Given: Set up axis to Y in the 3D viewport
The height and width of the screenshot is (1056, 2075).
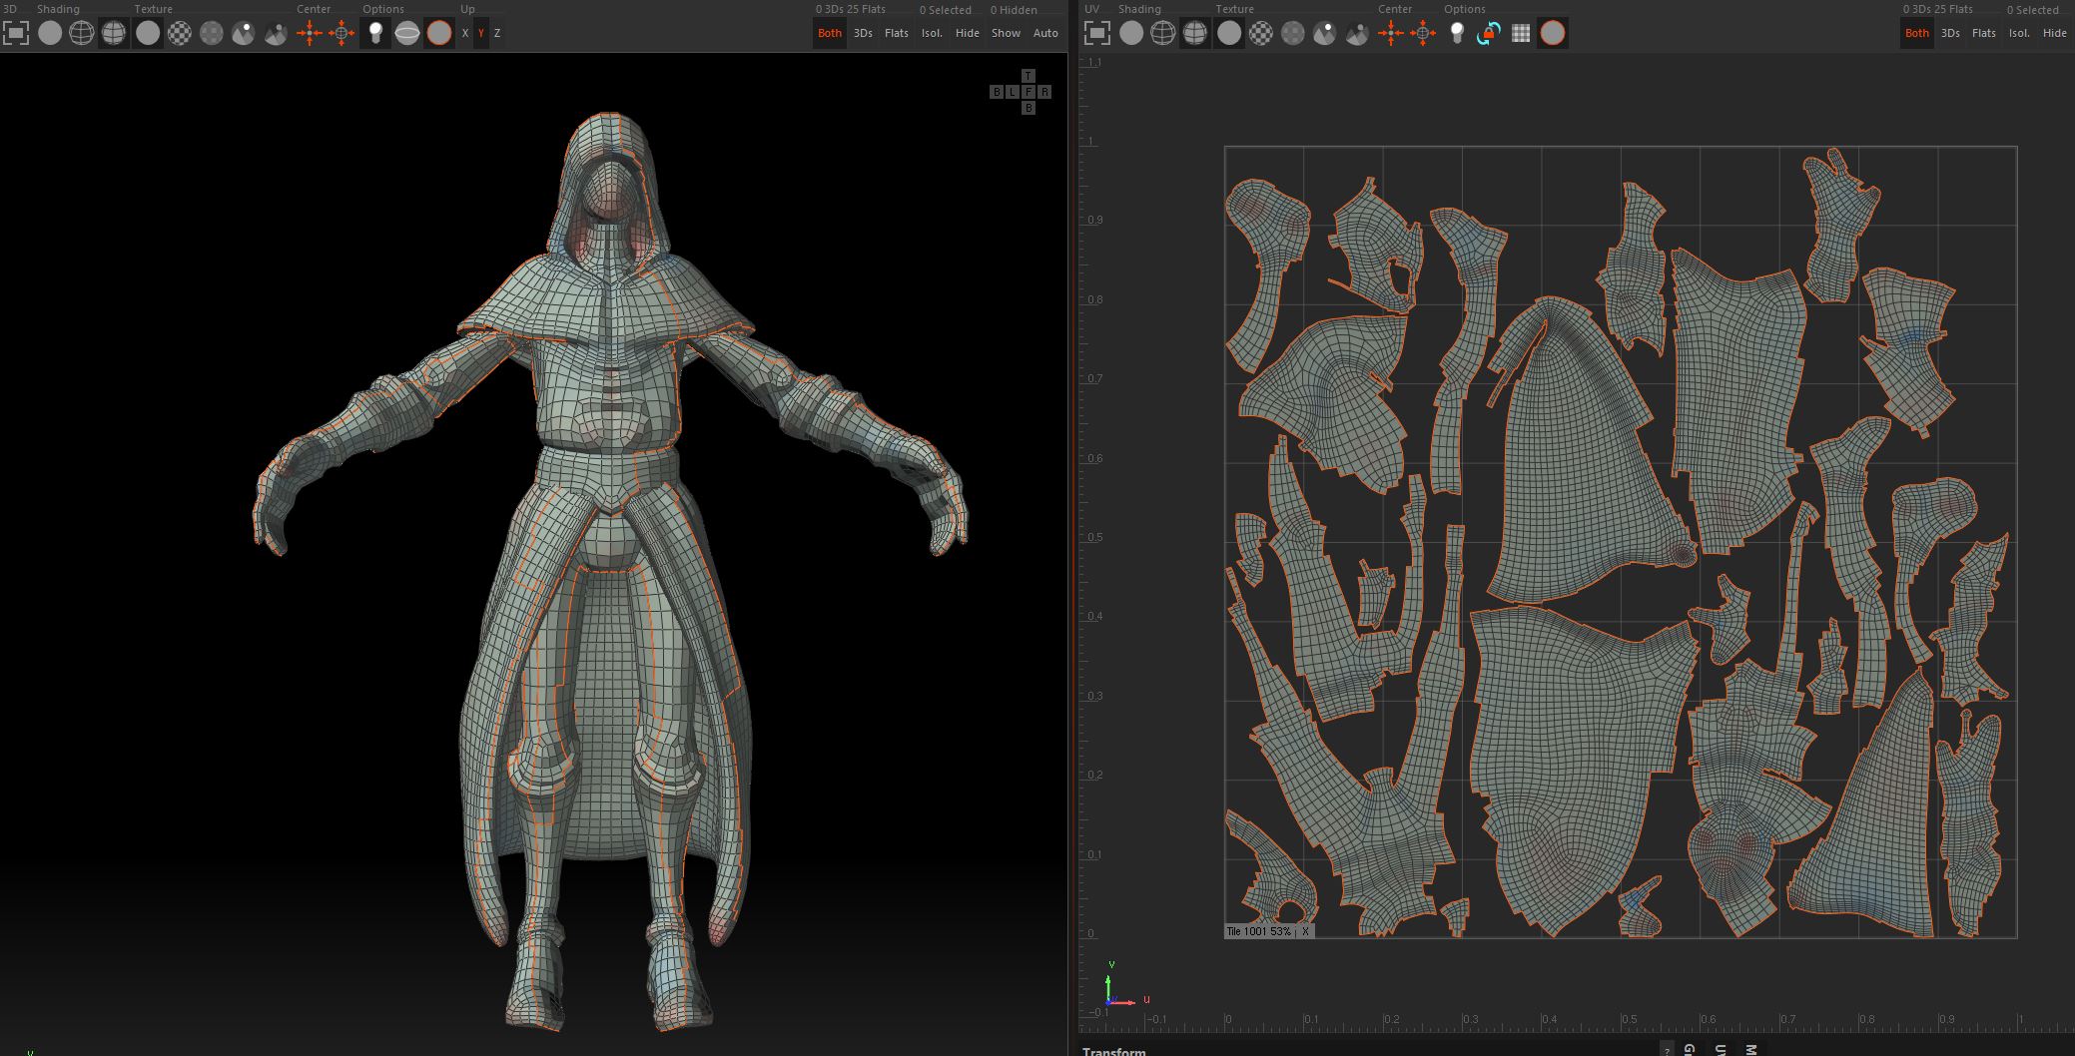Looking at the screenshot, I should (x=481, y=33).
